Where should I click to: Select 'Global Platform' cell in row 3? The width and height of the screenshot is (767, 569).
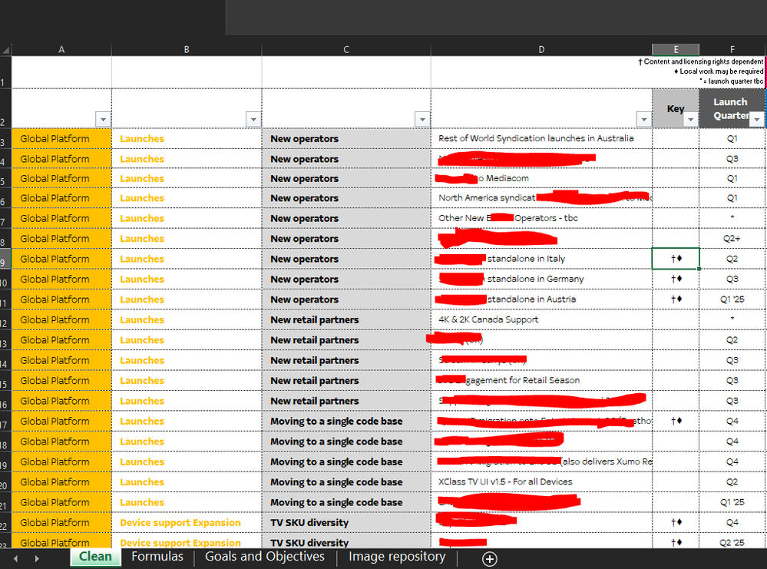61,139
